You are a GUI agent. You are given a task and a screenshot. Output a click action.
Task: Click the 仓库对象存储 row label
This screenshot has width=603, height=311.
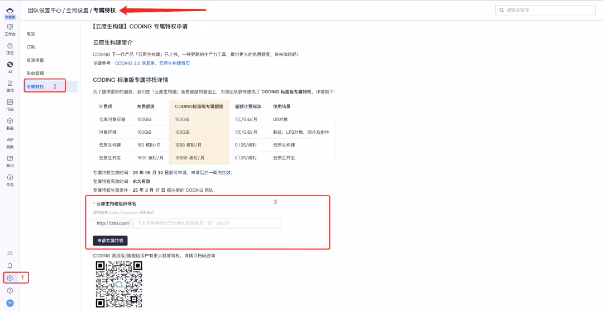click(112, 119)
